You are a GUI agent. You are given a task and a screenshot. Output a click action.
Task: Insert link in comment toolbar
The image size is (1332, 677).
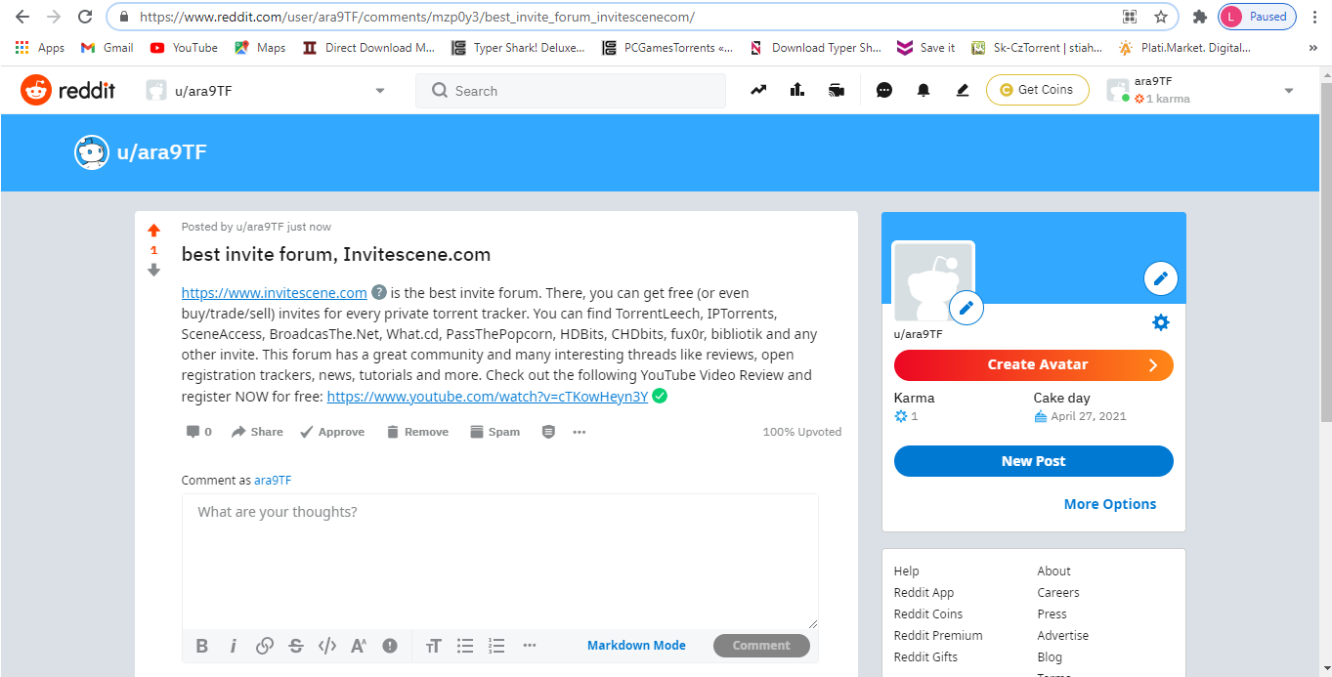tap(264, 646)
